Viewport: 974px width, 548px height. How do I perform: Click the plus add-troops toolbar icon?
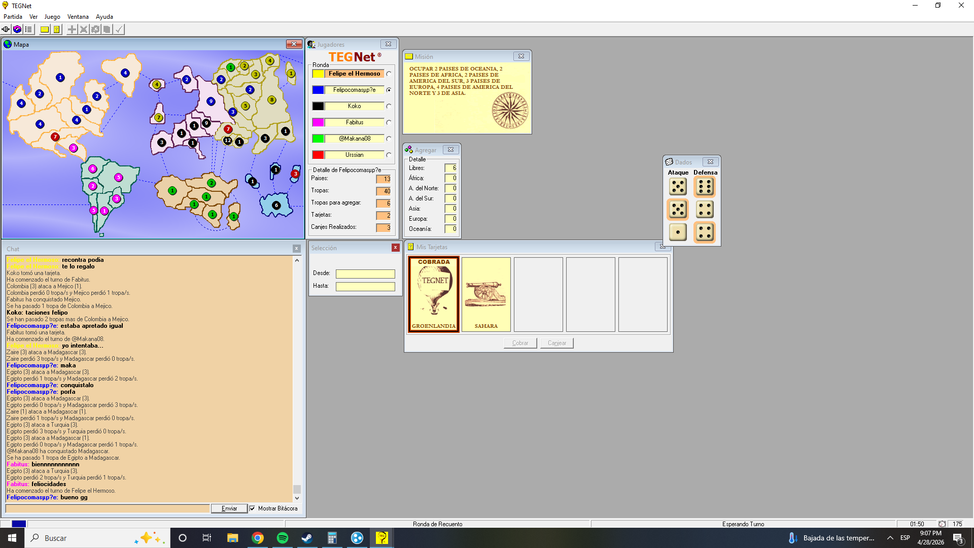pos(72,29)
